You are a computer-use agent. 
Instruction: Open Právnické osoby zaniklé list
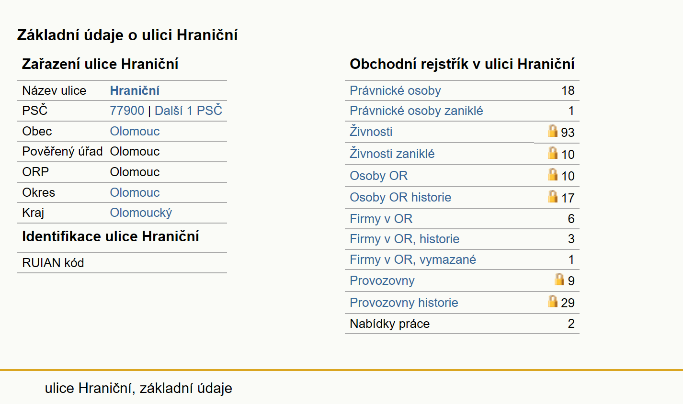[416, 111]
